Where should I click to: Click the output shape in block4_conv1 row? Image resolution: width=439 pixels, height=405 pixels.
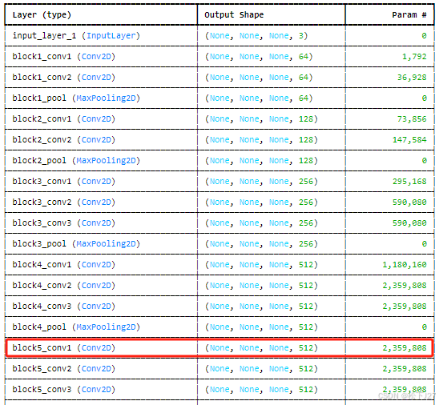click(261, 265)
